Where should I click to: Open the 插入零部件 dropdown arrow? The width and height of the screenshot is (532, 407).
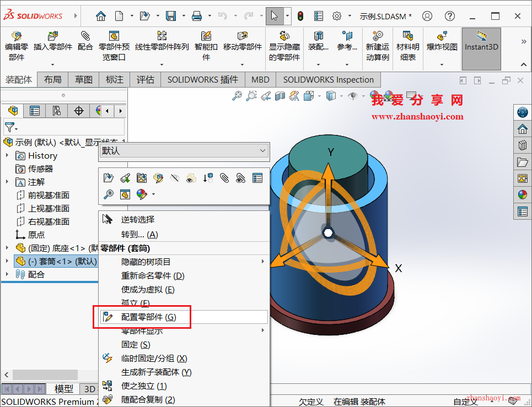(52, 64)
